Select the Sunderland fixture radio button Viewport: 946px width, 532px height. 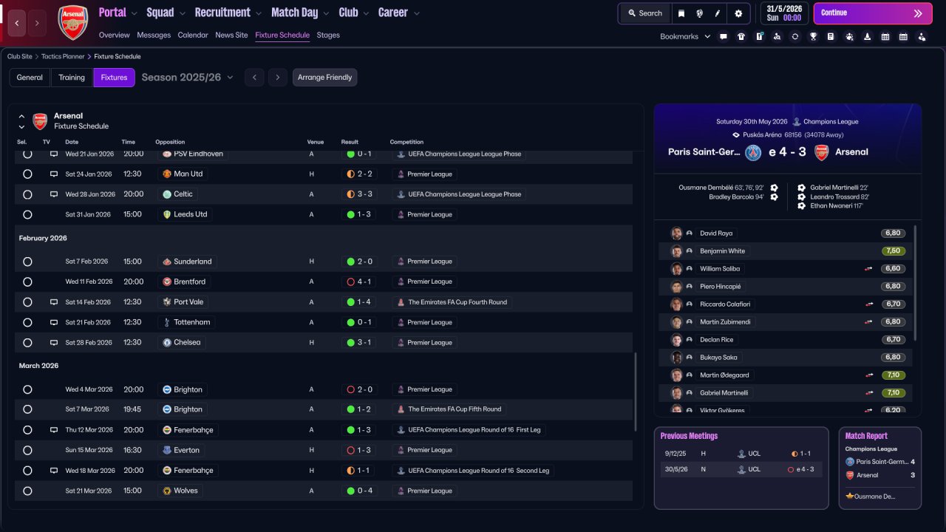click(27, 262)
